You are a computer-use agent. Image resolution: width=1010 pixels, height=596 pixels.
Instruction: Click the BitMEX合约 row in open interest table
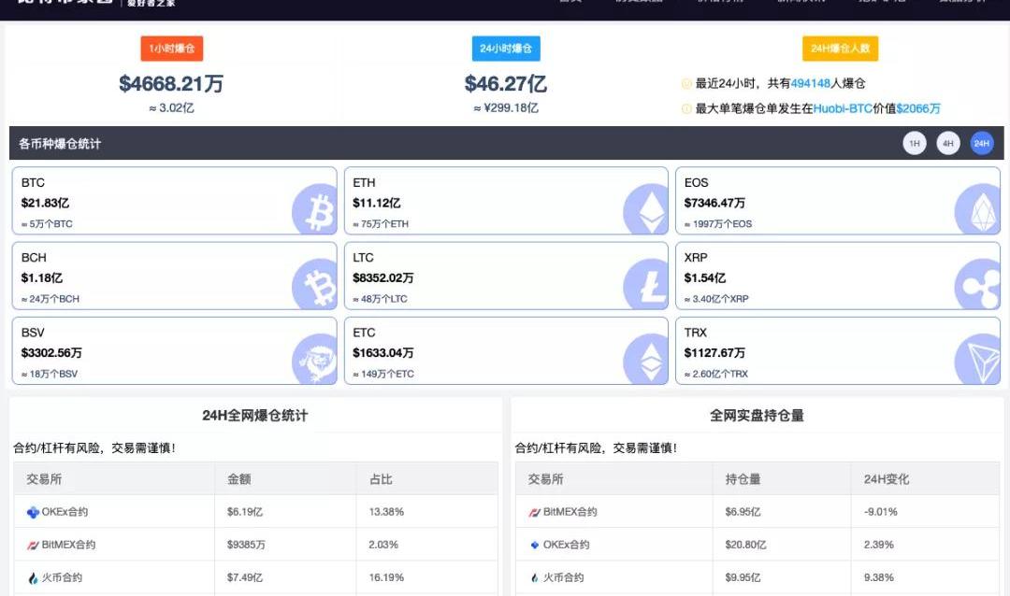tap(570, 512)
